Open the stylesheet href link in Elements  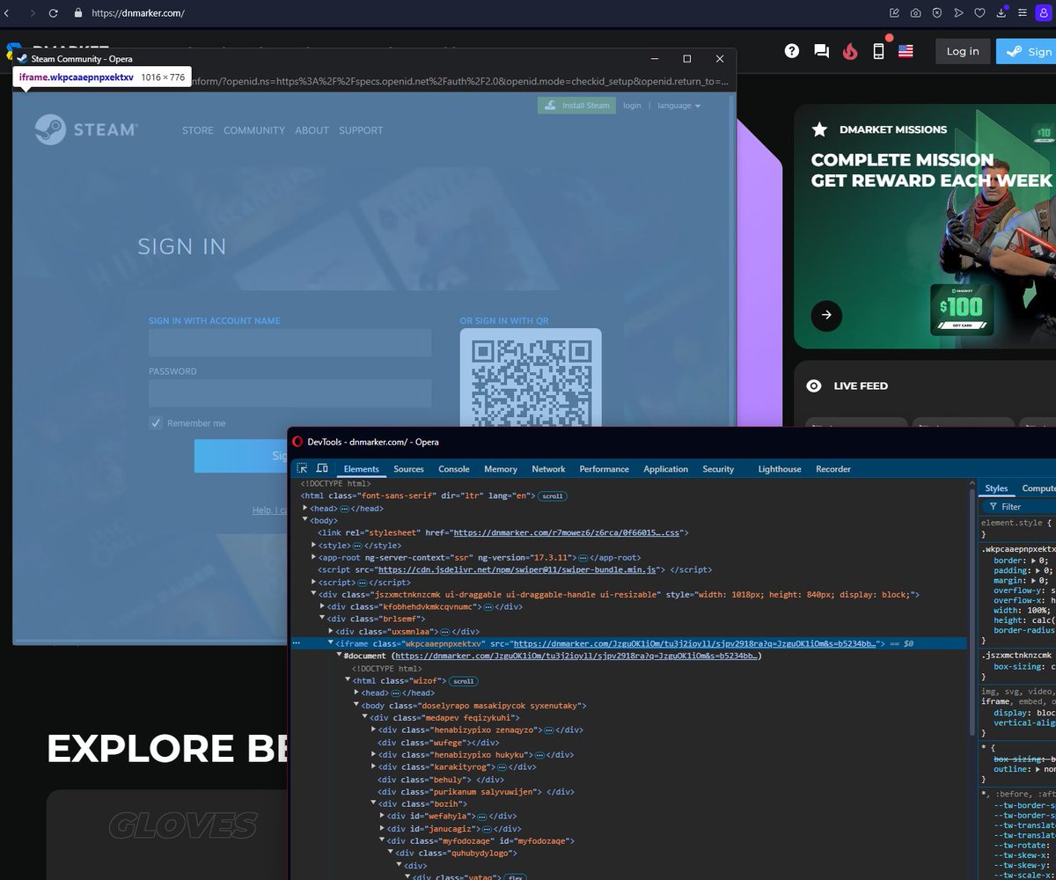pos(568,533)
